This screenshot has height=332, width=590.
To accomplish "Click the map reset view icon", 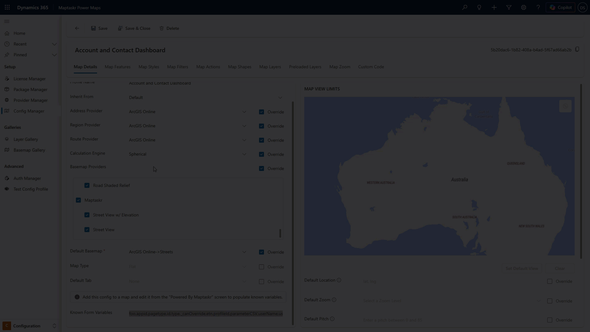I will pyautogui.click(x=565, y=106).
